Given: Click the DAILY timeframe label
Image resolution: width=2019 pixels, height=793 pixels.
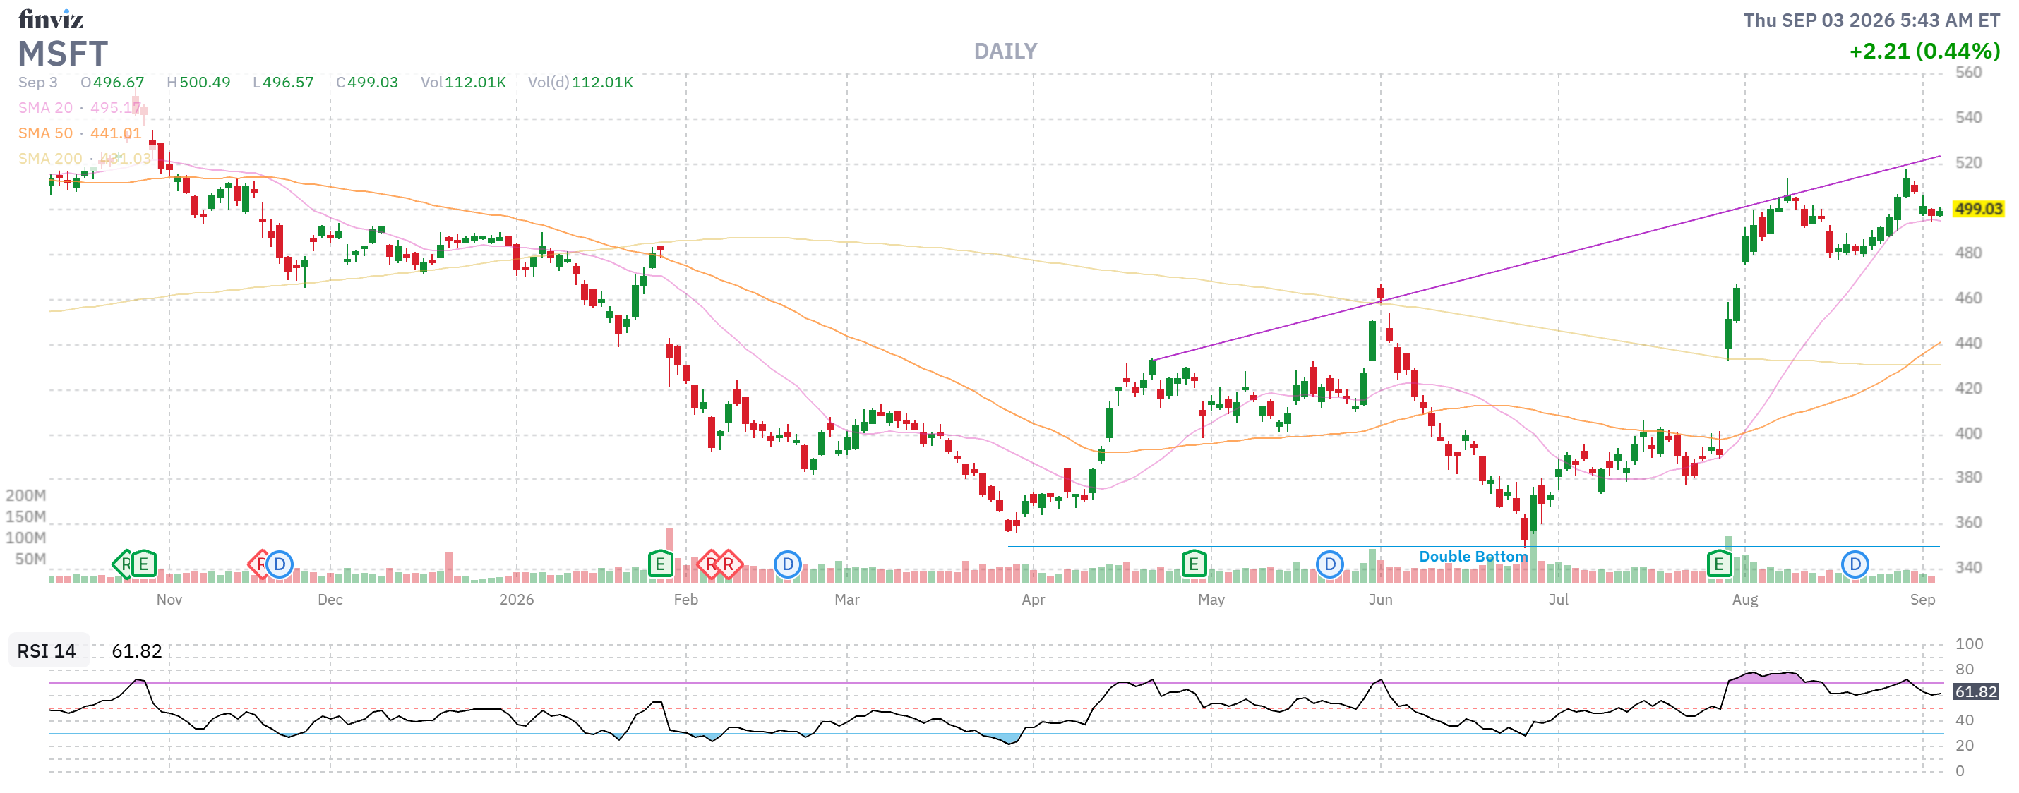Looking at the screenshot, I should [1005, 52].
